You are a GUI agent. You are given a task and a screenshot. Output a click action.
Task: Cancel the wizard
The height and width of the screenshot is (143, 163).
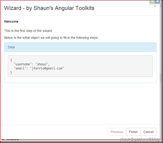(148, 132)
